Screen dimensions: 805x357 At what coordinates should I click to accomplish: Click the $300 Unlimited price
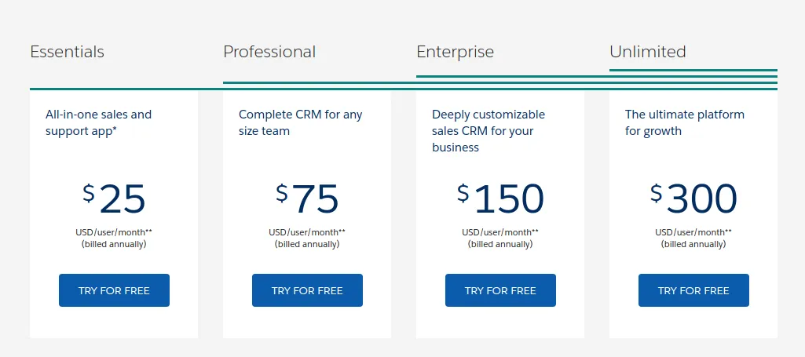point(693,199)
